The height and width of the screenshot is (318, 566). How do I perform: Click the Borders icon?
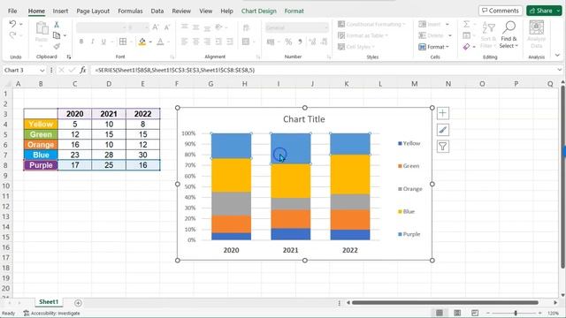(x=123, y=42)
